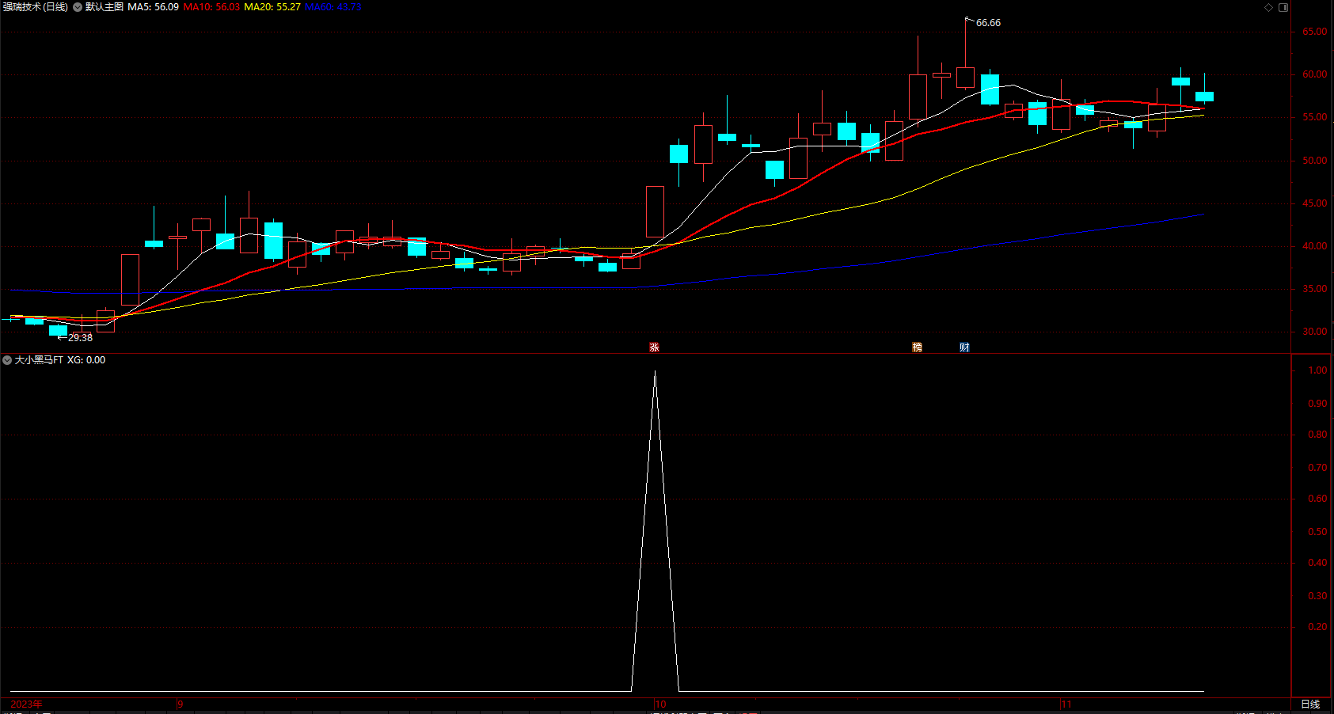Viewport: 1334px width, 714px height.
Task: Toggle the side panel layout icon
Action: [1283, 7]
